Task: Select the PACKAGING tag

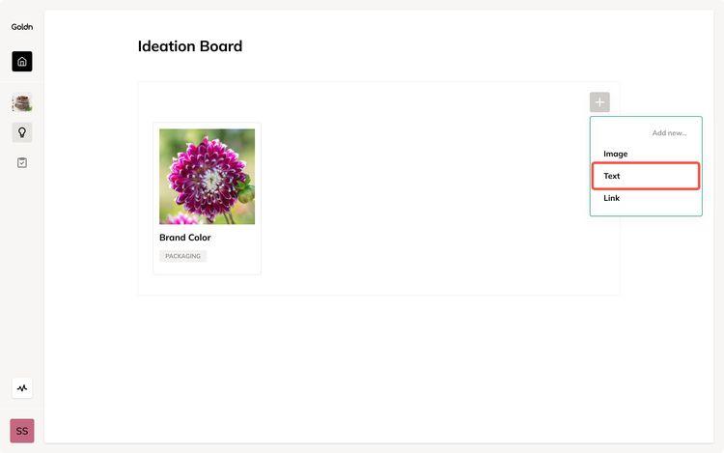Action: click(x=182, y=256)
